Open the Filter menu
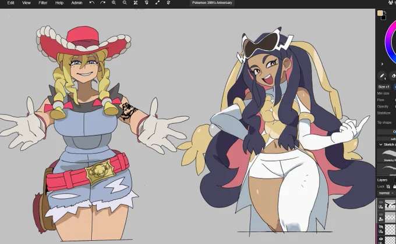396x244 pixels. [43, 3]
